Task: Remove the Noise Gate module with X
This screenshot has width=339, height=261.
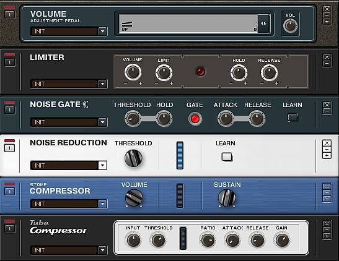Action: click(327, 105)
